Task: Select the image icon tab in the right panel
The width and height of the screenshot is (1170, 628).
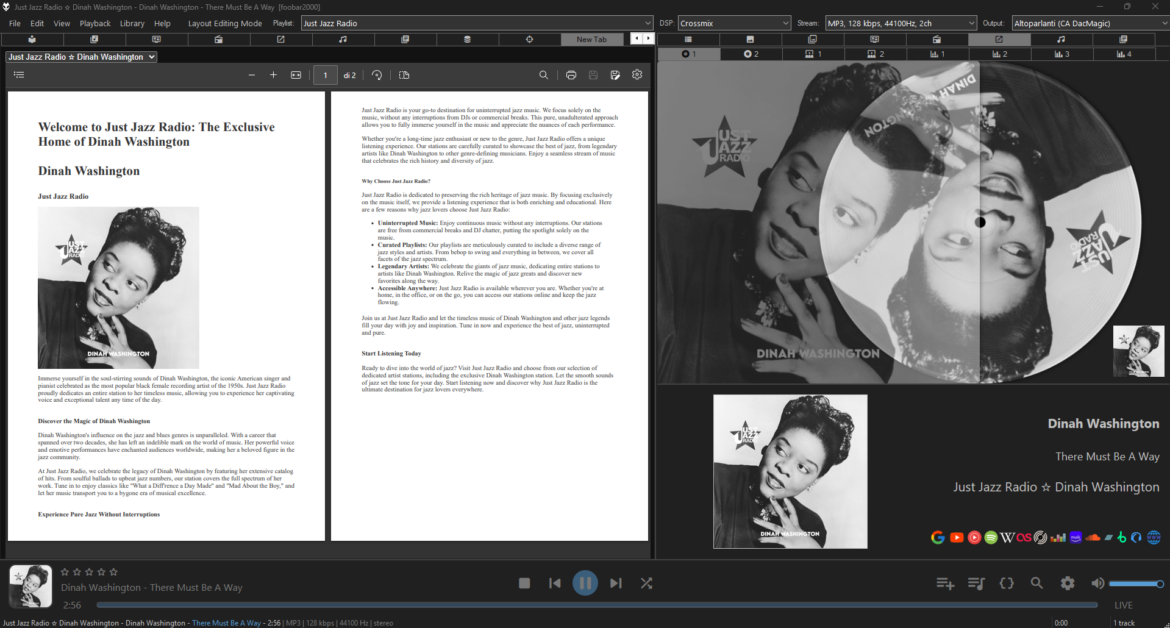Action: click(x=750, y=39)
